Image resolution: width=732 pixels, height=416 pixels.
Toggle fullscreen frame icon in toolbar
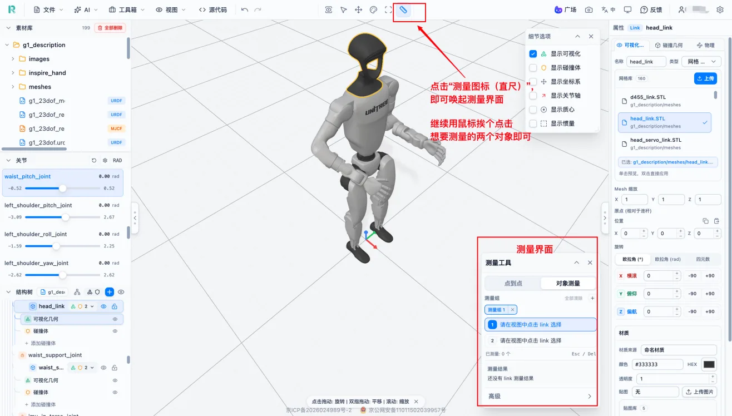[388, 10]
